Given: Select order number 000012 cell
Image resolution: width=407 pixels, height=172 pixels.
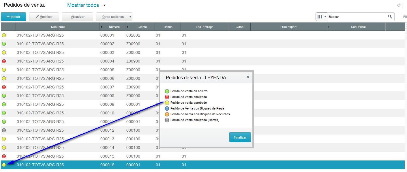Looking at the screenshot, I should [107, 130].
